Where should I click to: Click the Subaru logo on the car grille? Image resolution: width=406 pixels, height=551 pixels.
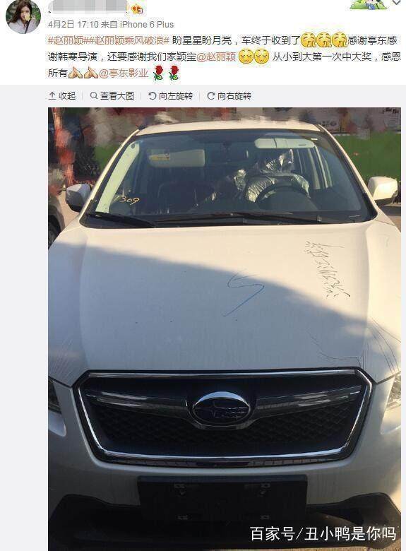click(x=221, y=408)
